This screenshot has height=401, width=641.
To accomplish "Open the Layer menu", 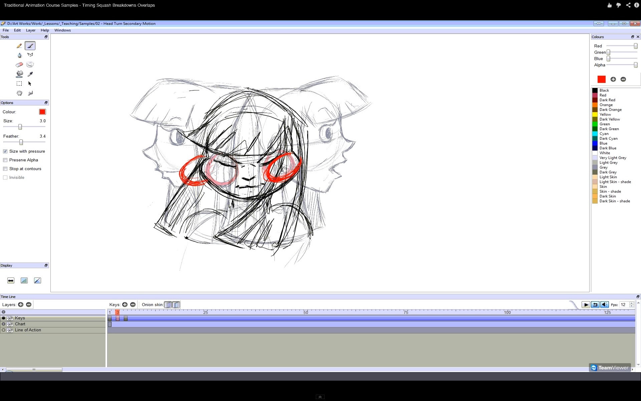I will click(31, 30).
